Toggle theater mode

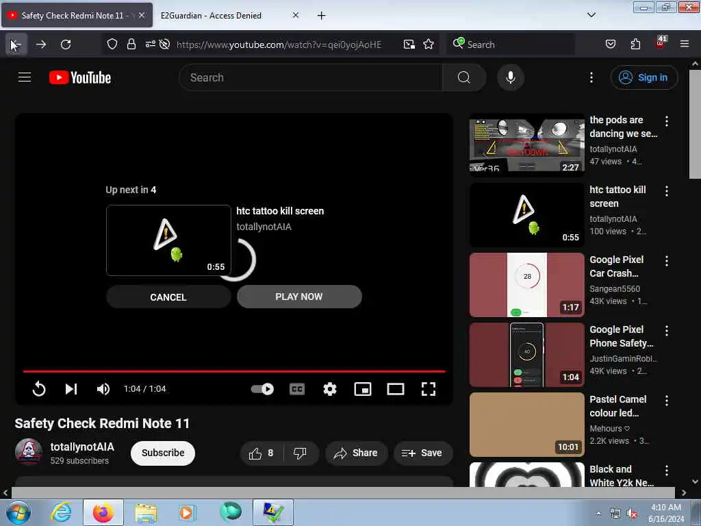[396, 389]
